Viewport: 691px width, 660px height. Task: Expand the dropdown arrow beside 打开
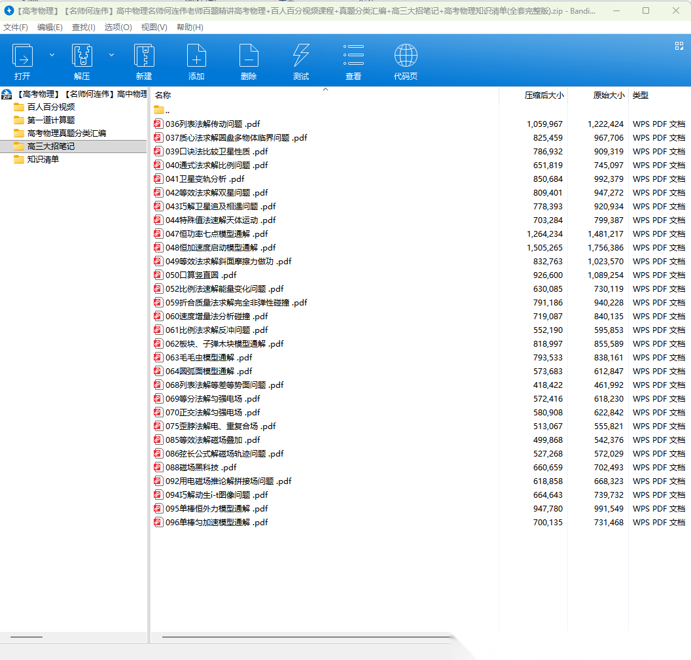52,55
